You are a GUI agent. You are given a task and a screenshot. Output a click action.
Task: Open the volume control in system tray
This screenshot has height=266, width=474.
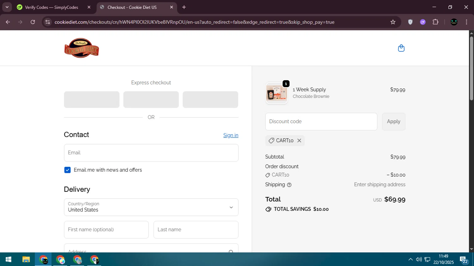pos(419,259)
